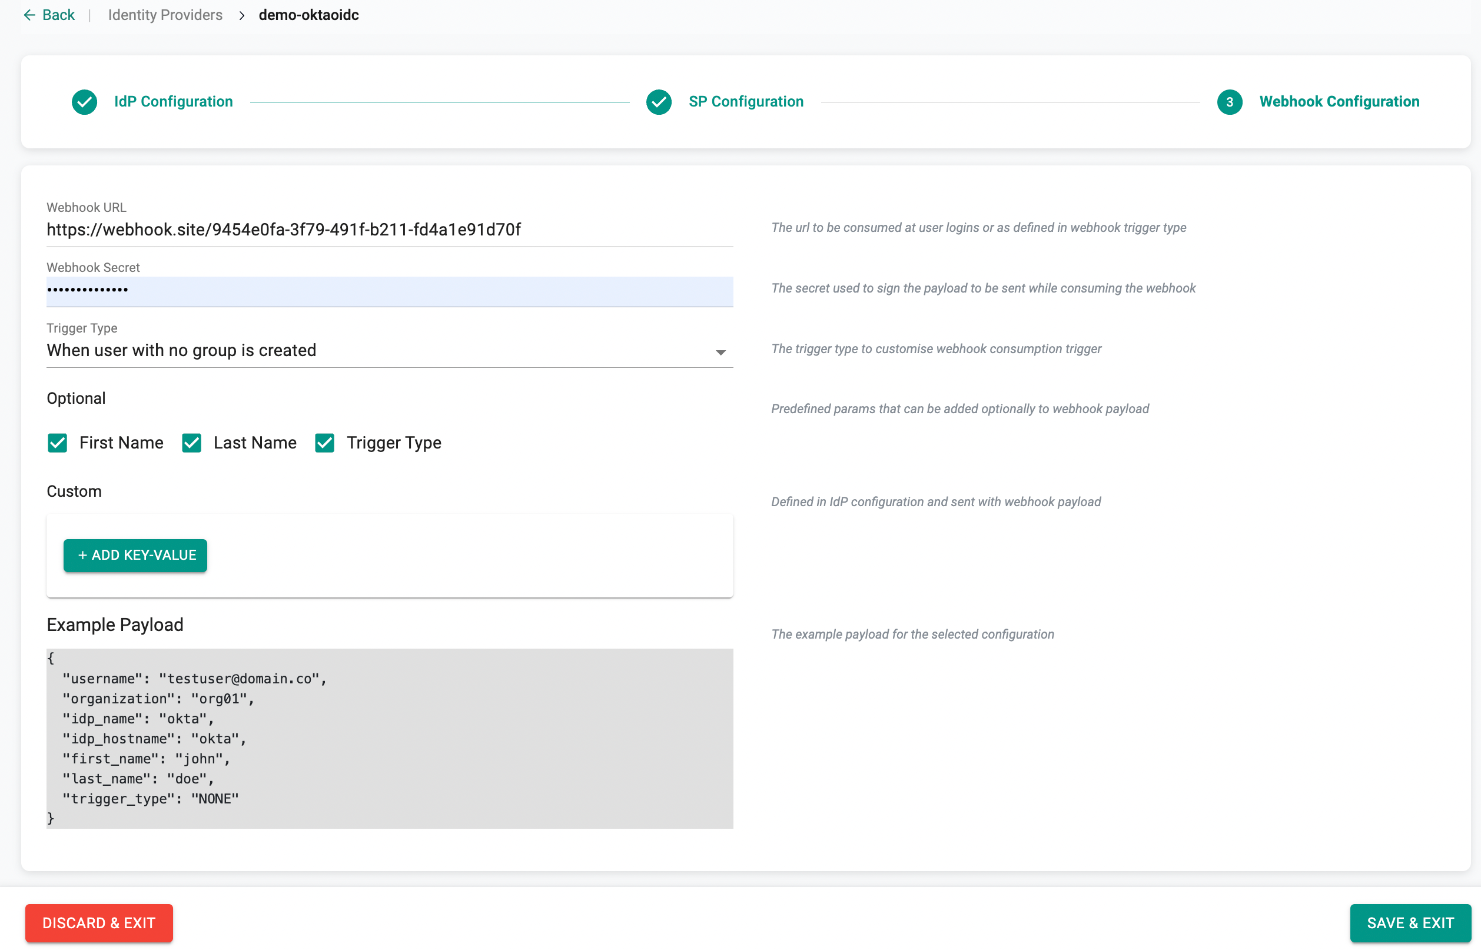The image size is (1481, 950).
Task: Click the step 3 circle icon
Action: 1228,102
